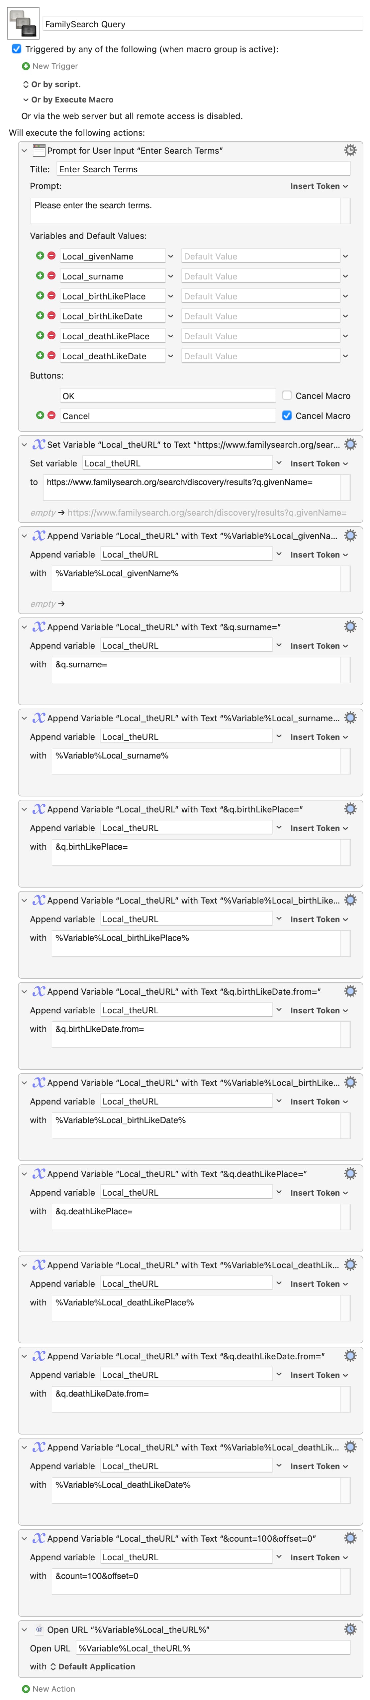Open Local_givenName variable name dropdown
The height and width of the screenshot is (1700, 370).
coord(170,256)
